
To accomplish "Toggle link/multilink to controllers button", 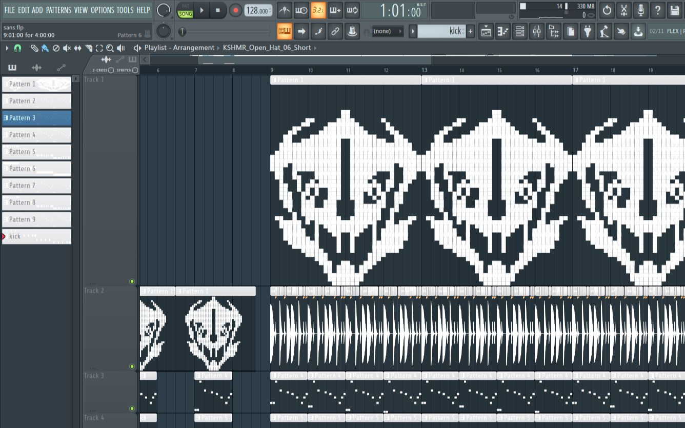I will point(335,31).
